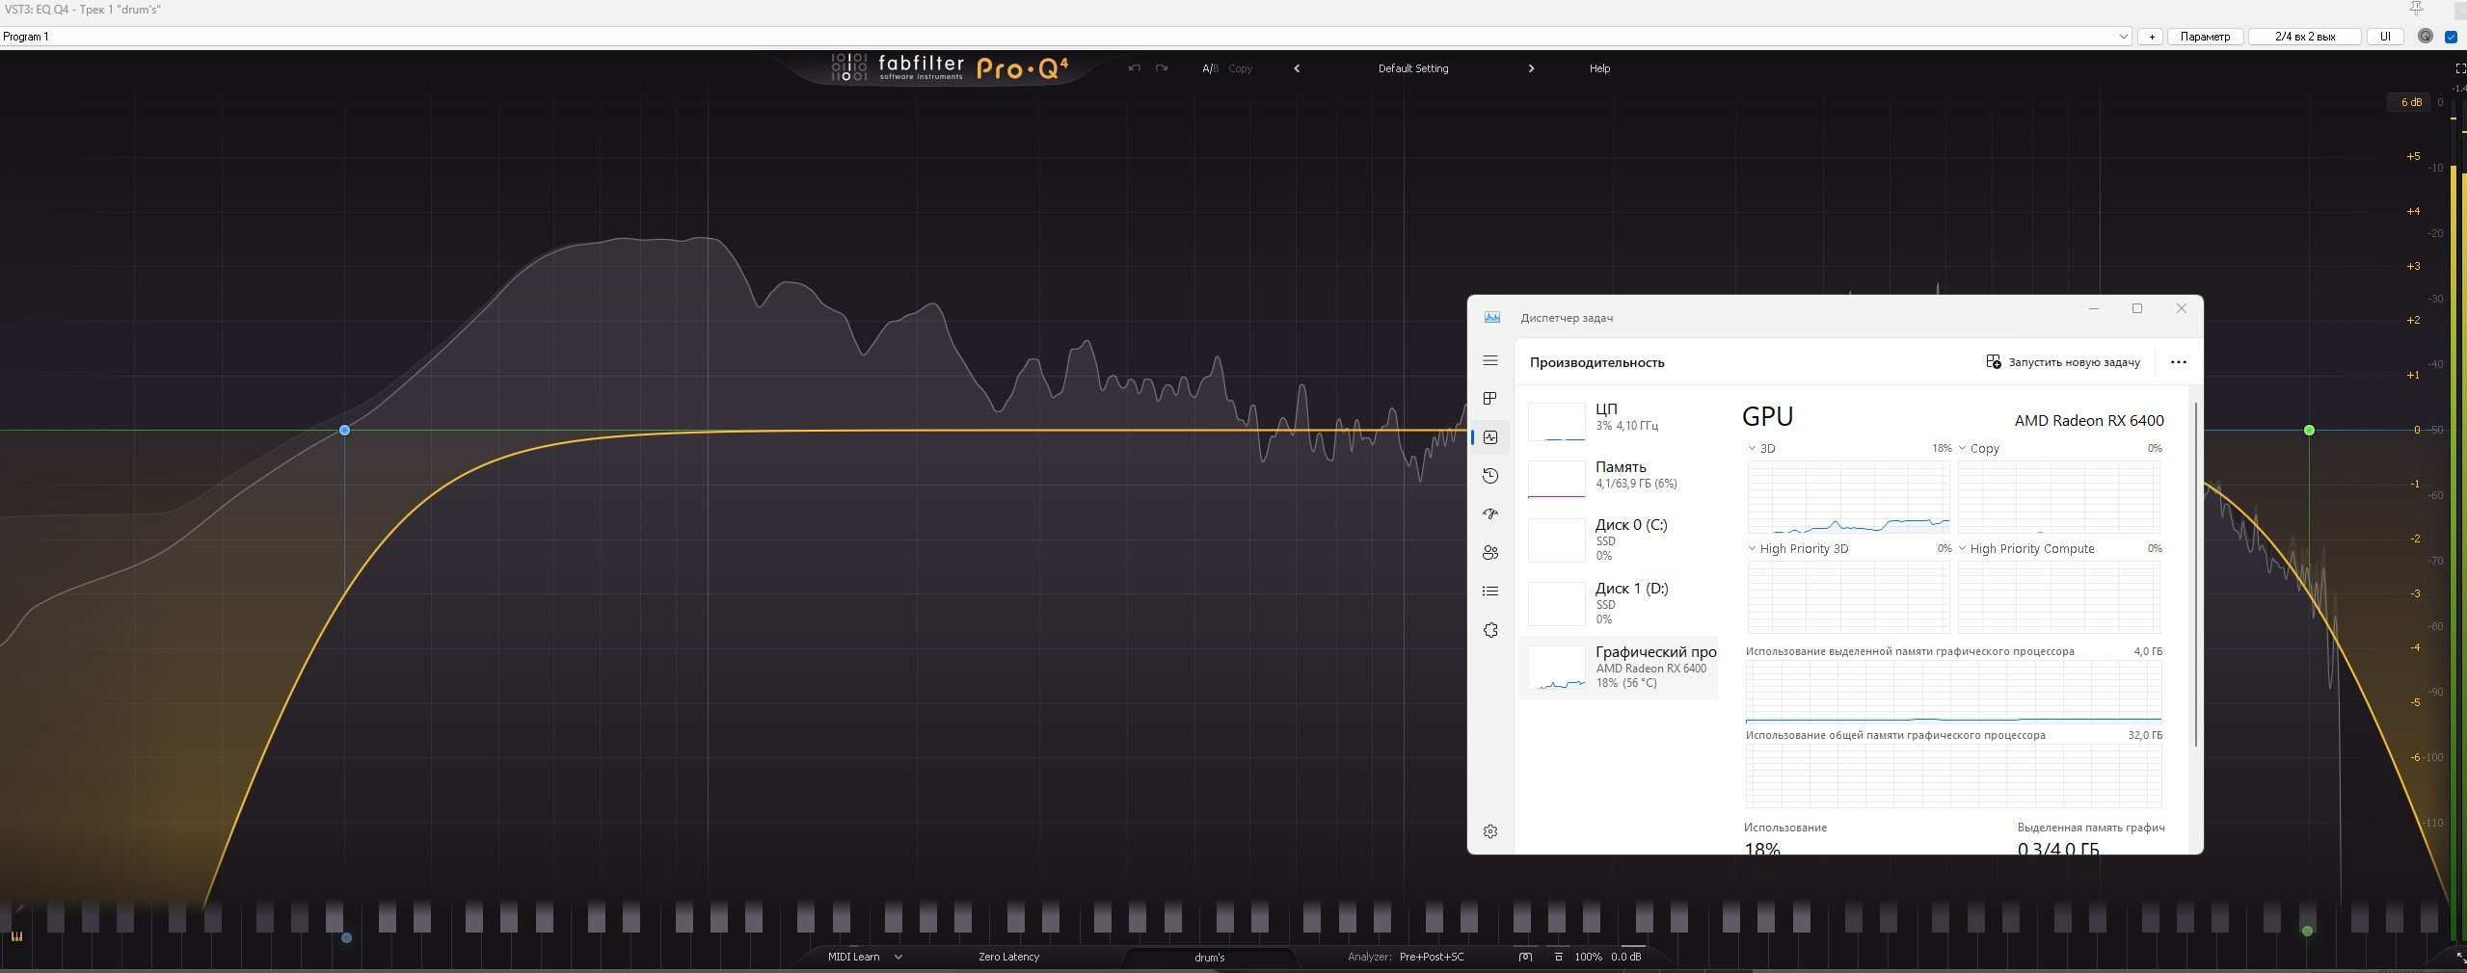Switch A/B state in Pro-Q
Image resolution: width=2467 pixels, height=973 pixels.
1210,68
